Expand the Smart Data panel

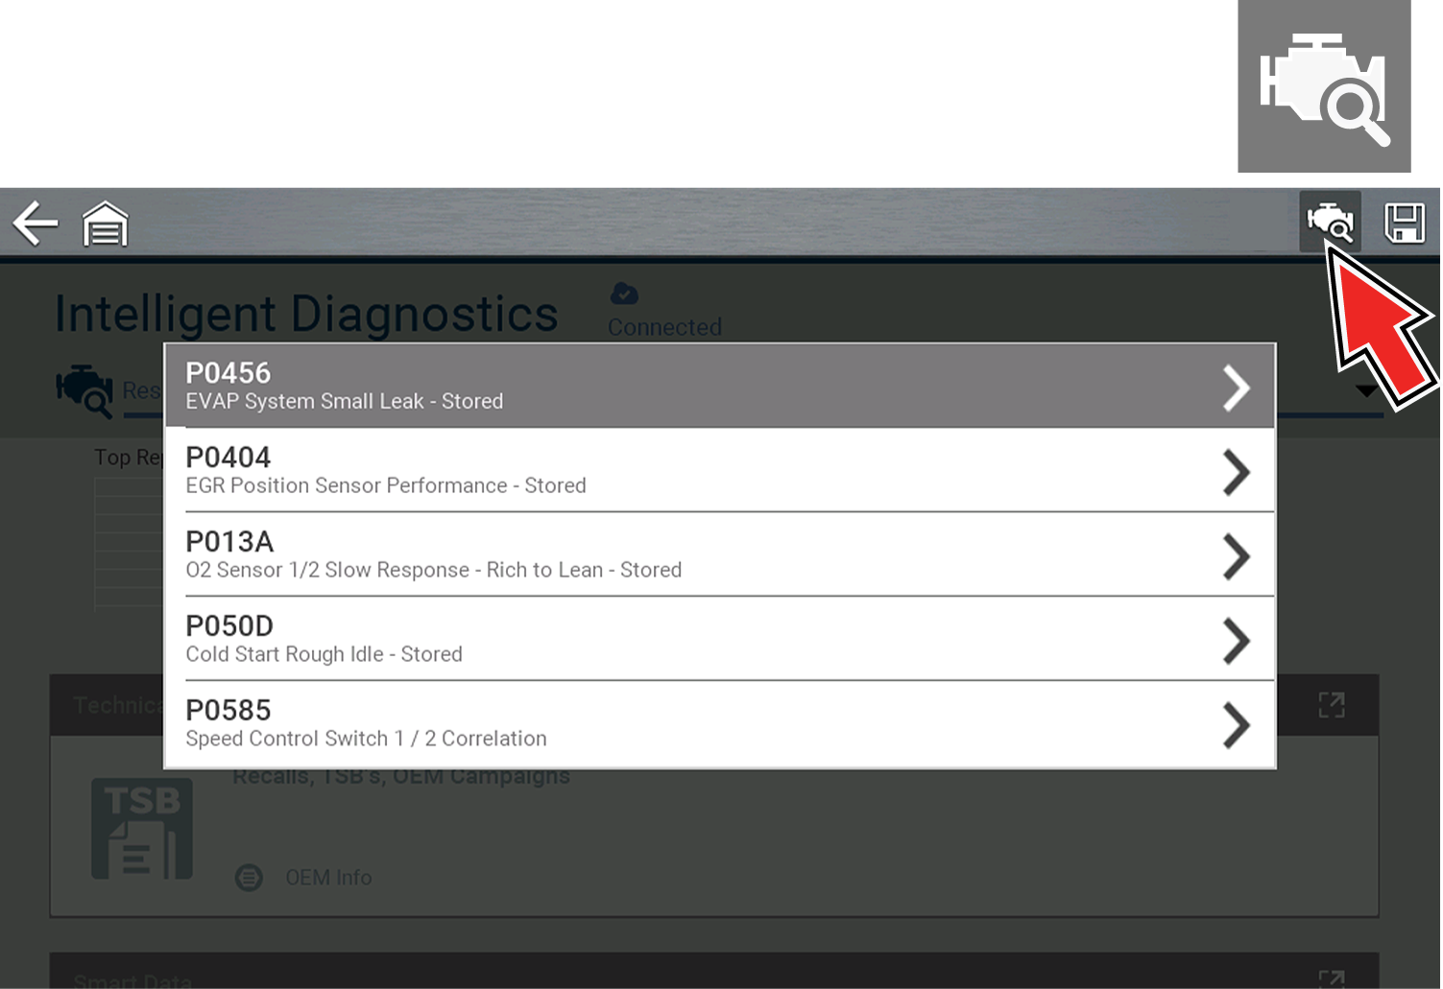click(x=1332, y=978)
